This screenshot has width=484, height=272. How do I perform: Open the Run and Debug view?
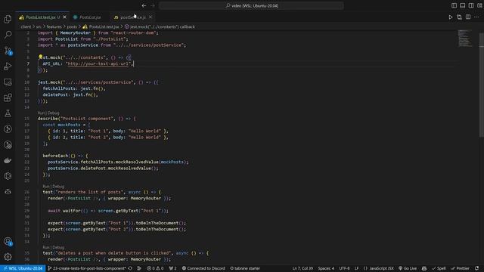(8, 66)
